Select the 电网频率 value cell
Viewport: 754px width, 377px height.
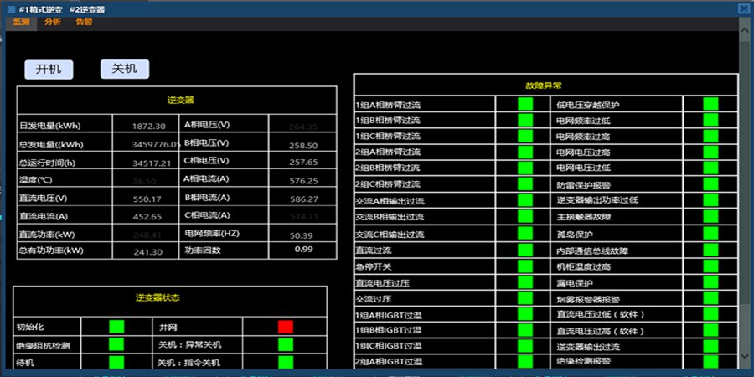[x=301, y=235]
